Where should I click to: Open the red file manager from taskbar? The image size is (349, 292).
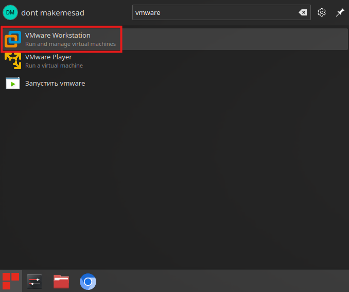[x=61, y=281]
